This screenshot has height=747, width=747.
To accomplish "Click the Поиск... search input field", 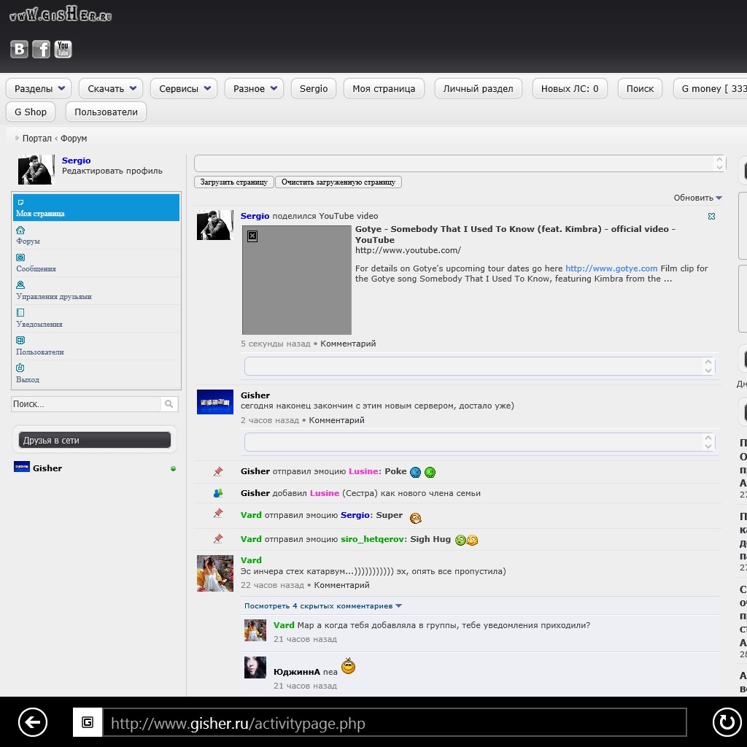I will click(86, 404).
